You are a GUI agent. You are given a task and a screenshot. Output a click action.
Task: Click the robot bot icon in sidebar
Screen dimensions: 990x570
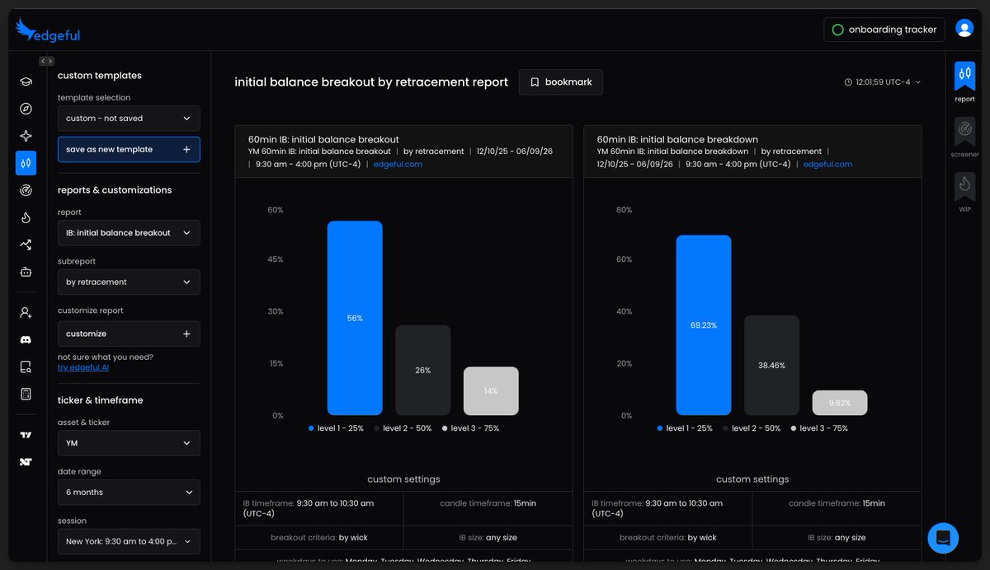pos(26,272)
